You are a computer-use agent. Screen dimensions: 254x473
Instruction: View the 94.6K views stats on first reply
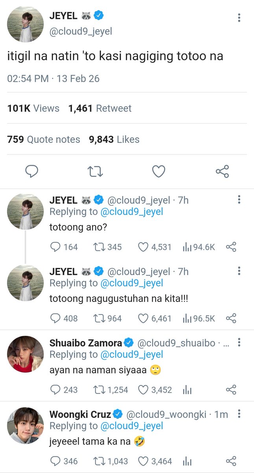(x=199, y=247)
